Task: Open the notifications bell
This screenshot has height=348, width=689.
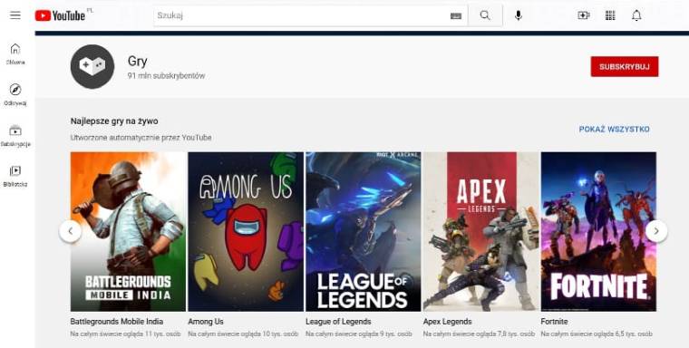Action: [x=636, y=15]
